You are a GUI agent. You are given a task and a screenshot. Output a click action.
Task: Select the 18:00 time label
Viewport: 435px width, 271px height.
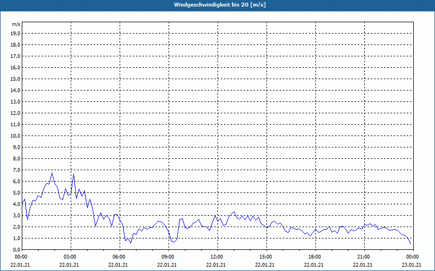pos(315,257)
